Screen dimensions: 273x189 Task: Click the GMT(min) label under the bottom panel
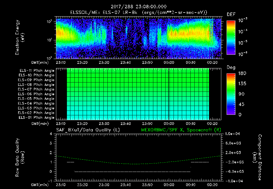click(x=40, y=185)
